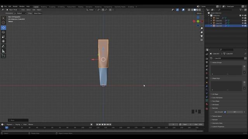Open the timeline Keying popover
The width and height of the screenshot is (248, 139).
[x=19, y=124]
